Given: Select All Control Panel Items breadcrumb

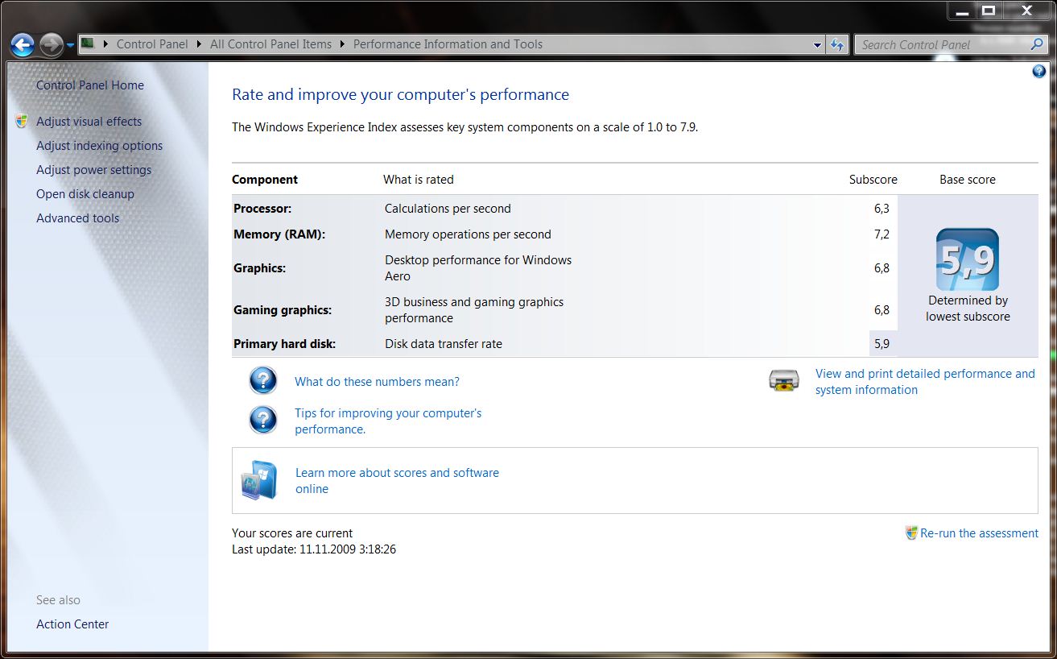Looking at the screenshot, I should pyautogui.click(x=270, y=44).
